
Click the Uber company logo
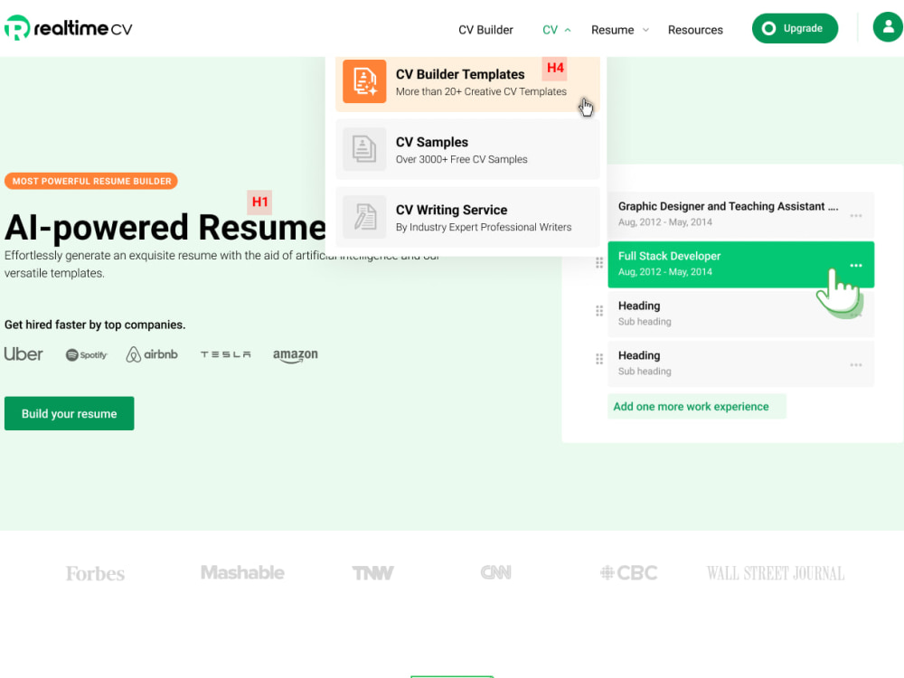pos(24,354)
